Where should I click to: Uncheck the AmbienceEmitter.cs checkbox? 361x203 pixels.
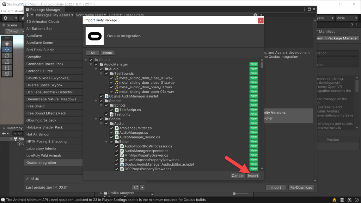(x=111, y=128)
